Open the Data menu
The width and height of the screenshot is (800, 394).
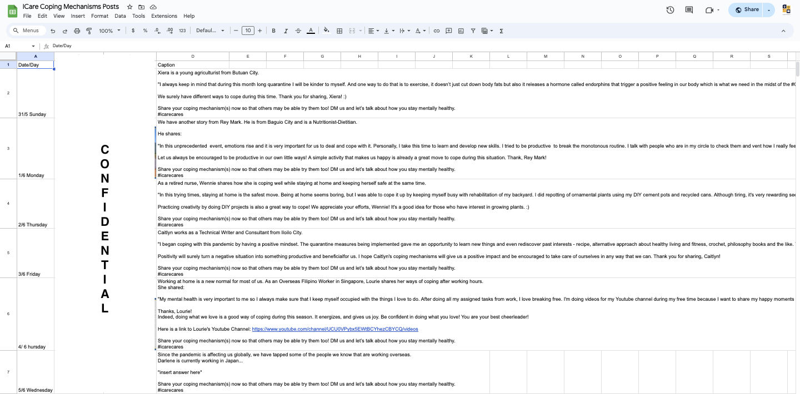pos(121,16)
